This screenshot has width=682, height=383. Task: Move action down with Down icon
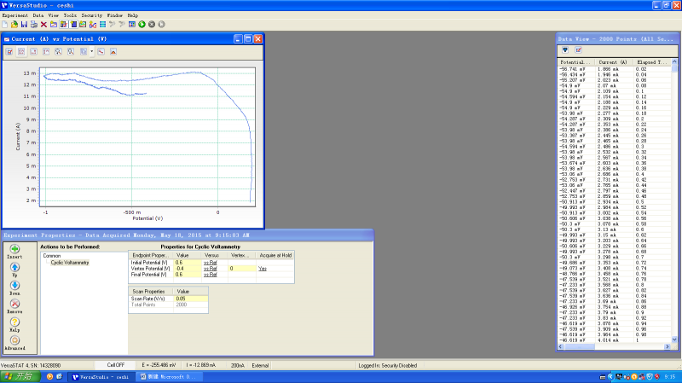[x=15, y=283]
